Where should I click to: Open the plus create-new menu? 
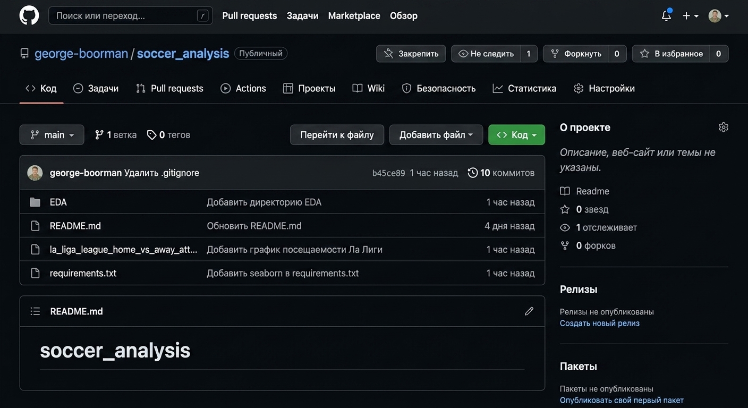click(690, 16)
